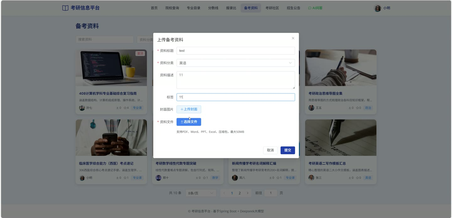Open the 考研社区 nav item
452x218 pixels.
[x=272, y=8]
